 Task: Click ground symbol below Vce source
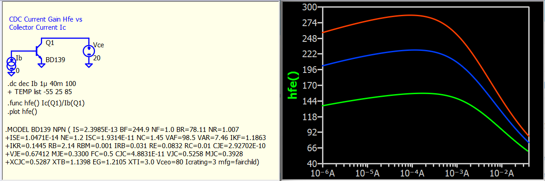(89, 65)
